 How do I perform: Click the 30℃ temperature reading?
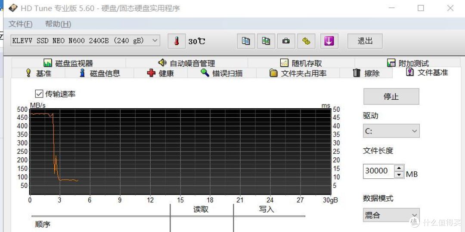pos(196,41)
